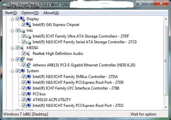Click the Intel G41 Express Chipset icon
Screen dimensions: 171x120
point(28,25)
